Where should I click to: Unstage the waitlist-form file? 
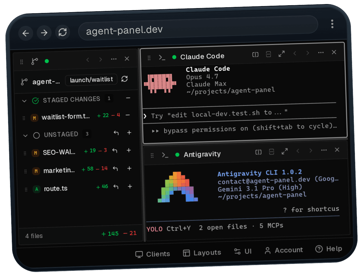128,115
